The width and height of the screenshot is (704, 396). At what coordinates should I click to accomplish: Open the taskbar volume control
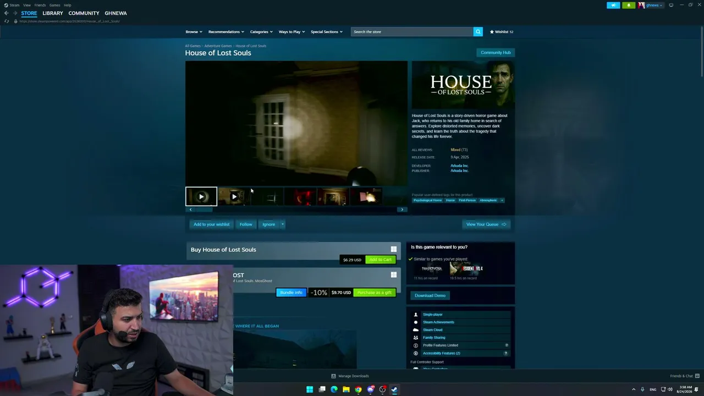(x=670, y=389)
